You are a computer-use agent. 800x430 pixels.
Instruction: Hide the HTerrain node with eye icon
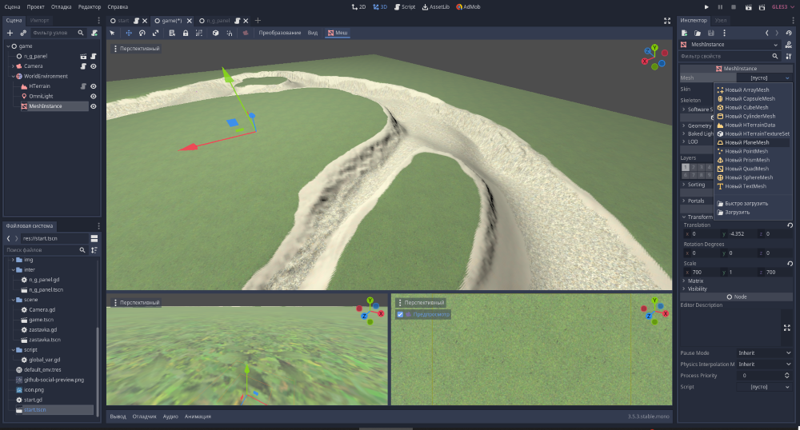[x=94, y=86]
